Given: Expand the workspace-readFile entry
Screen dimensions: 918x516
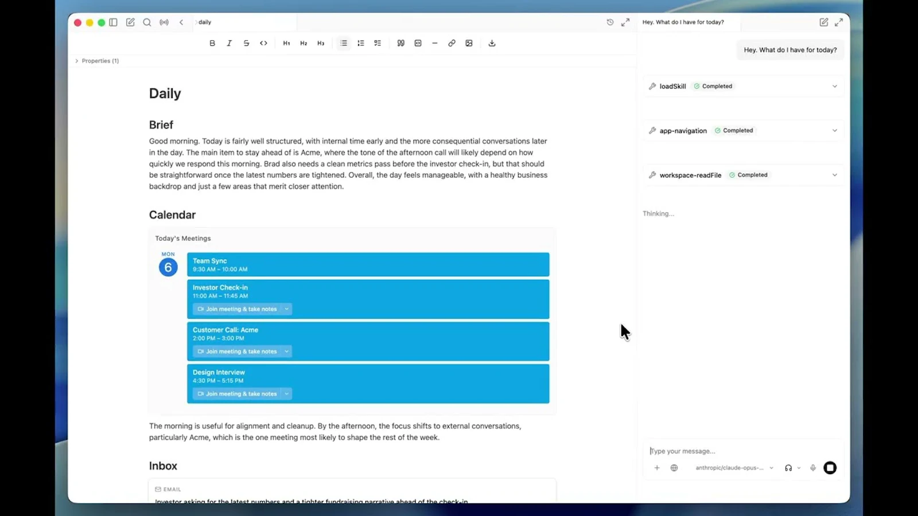Looking at the screenshot, I should (835, 175).
